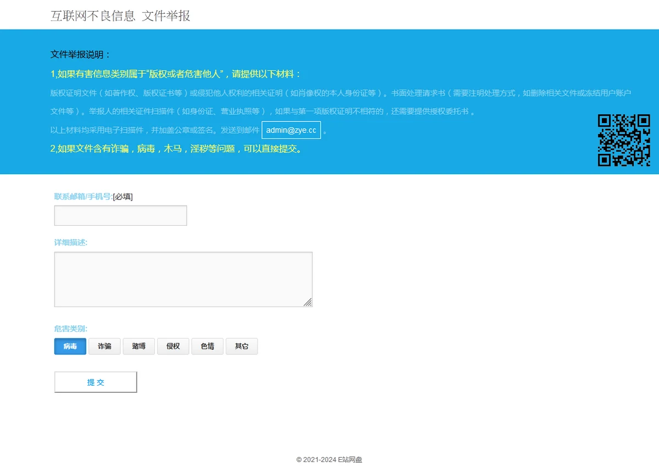
Task: Click the yellow 诈骗，病毒，木马 instruction line
Action: click(177, 149)
